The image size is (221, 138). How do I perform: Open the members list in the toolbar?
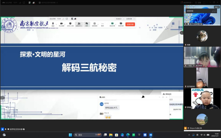pyautogui.click(x=79, y=24)
